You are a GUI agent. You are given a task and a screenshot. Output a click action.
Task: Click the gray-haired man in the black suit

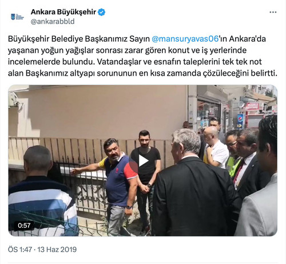pos(193,183)
